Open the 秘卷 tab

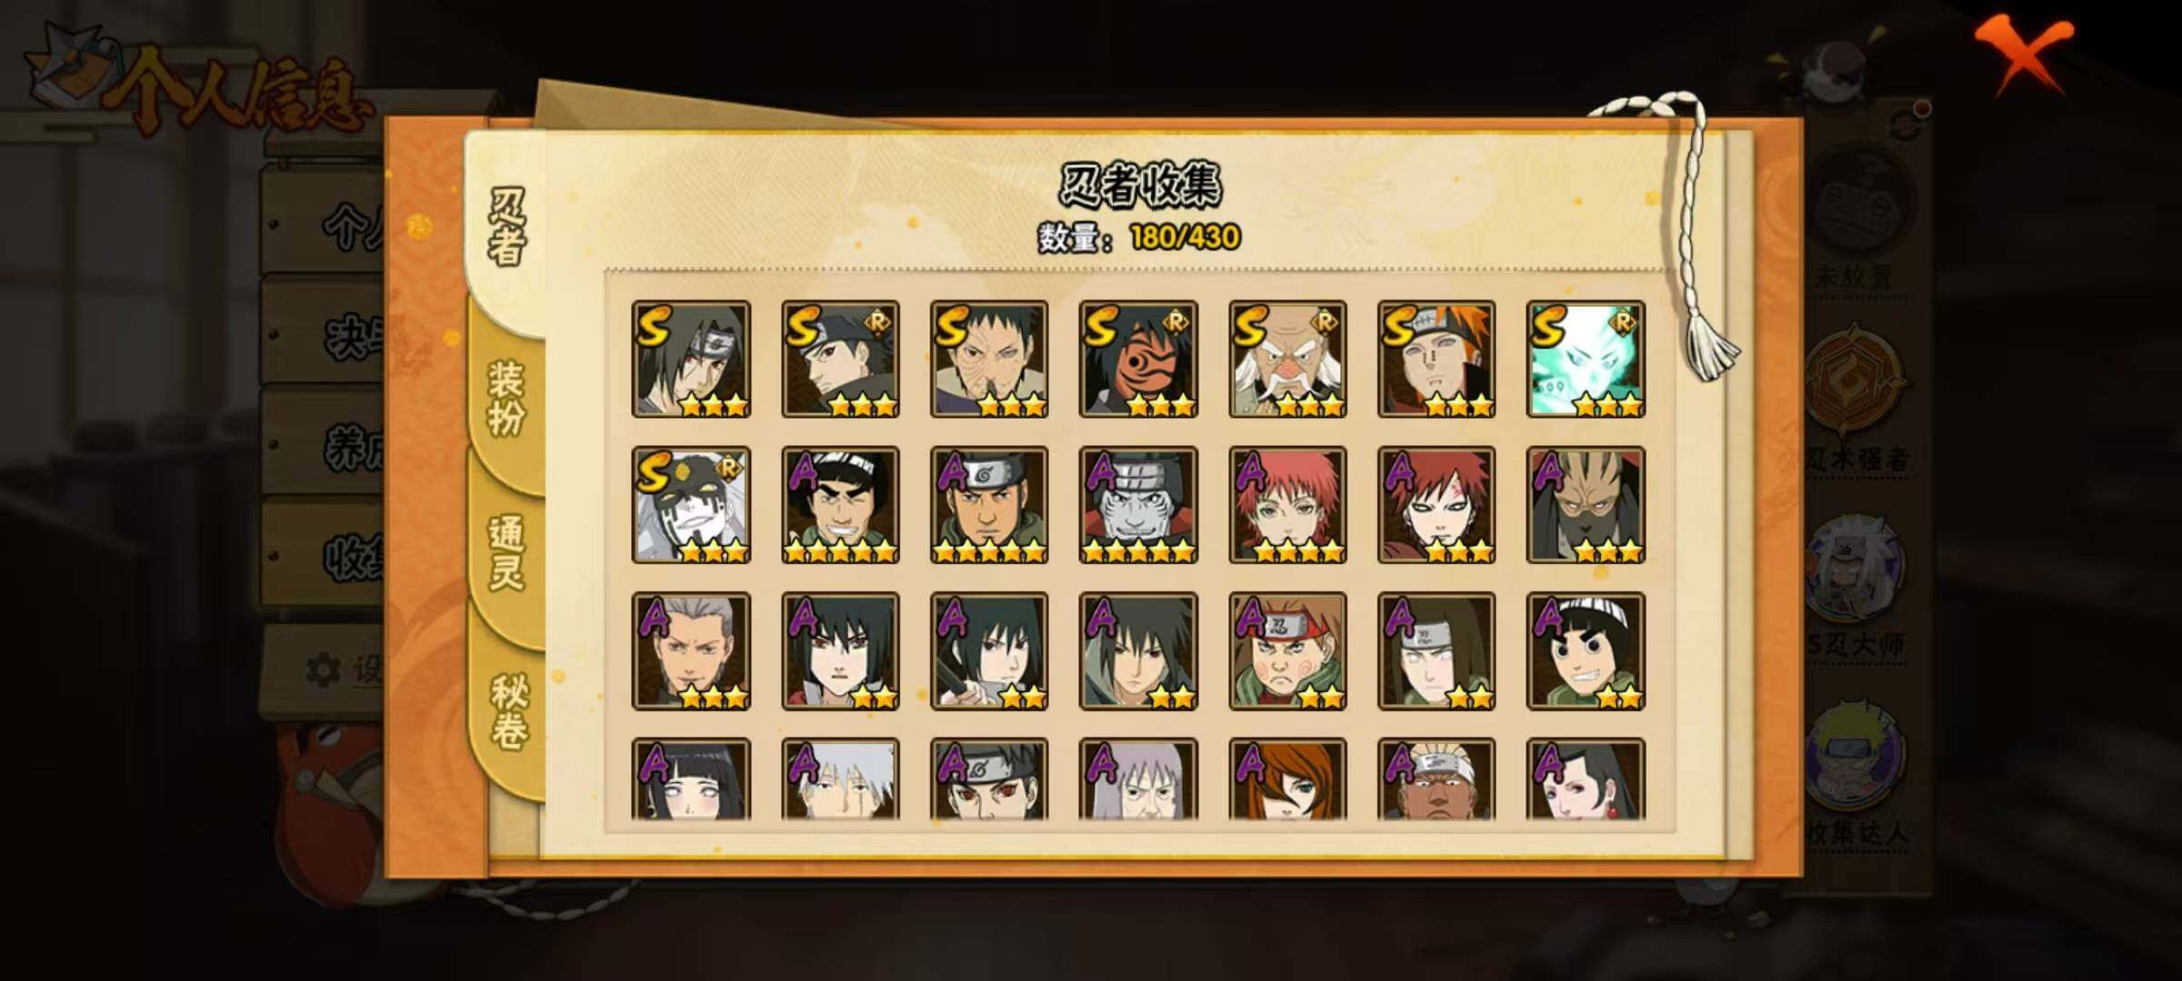(x=506, y=710)
